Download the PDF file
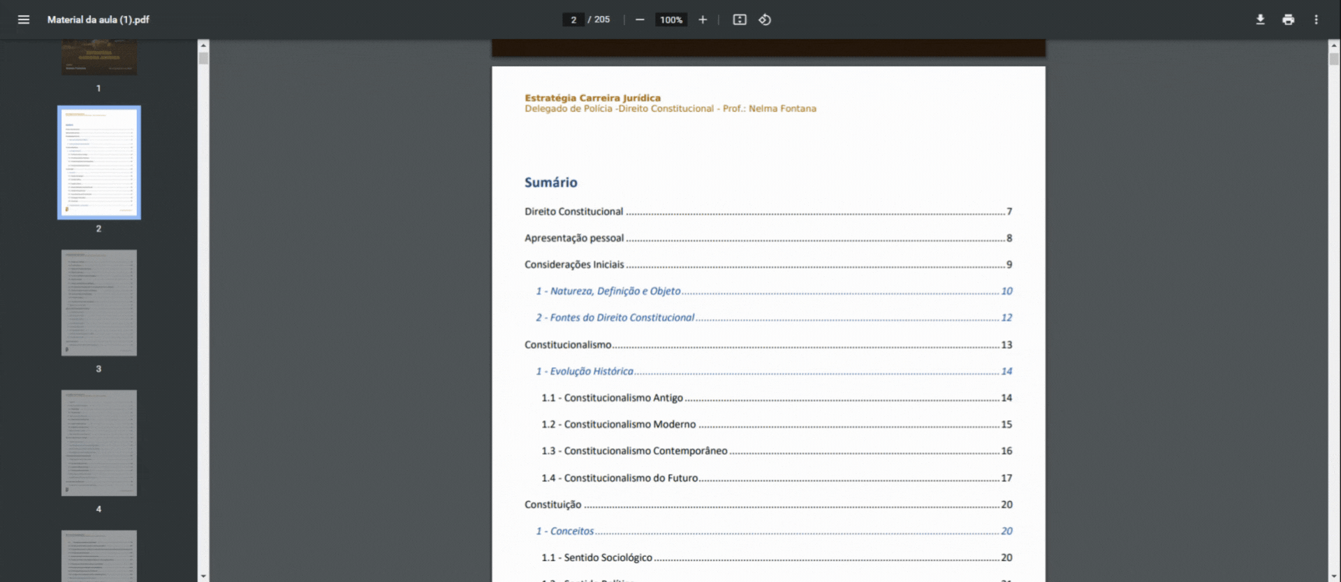 [x=1260, y=20]
